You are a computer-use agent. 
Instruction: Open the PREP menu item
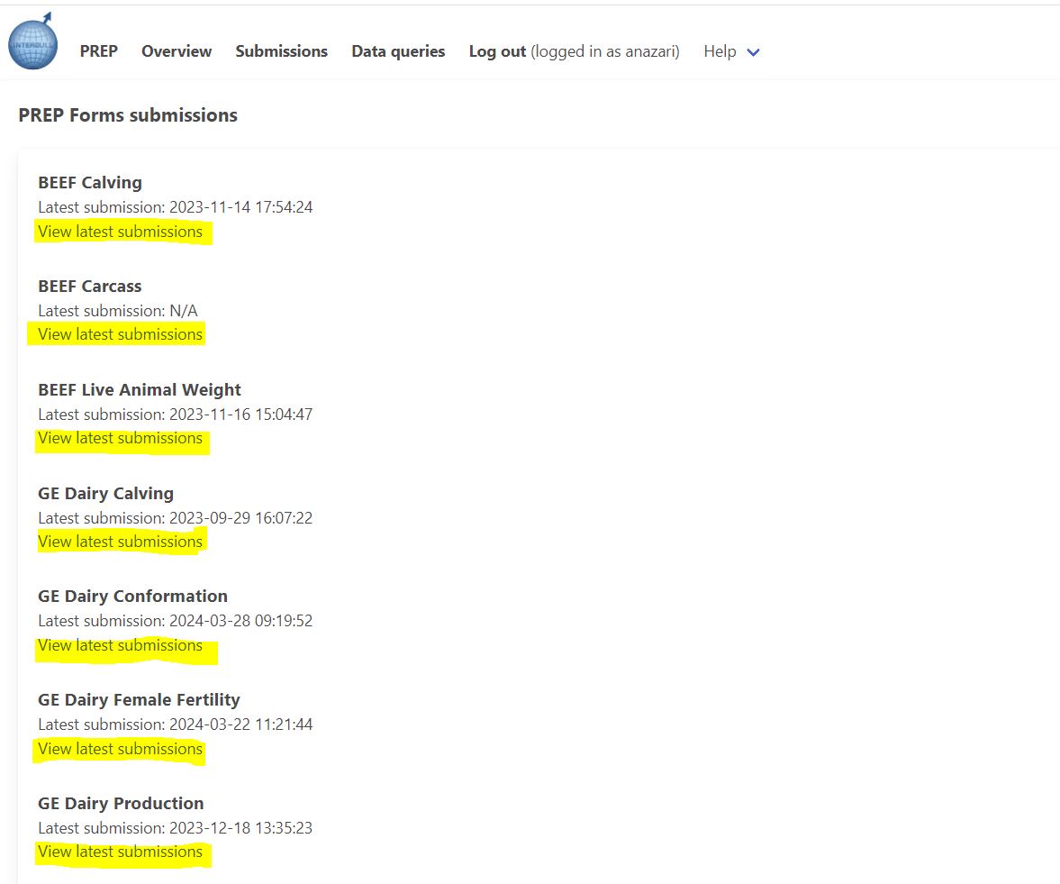[98, 51]
